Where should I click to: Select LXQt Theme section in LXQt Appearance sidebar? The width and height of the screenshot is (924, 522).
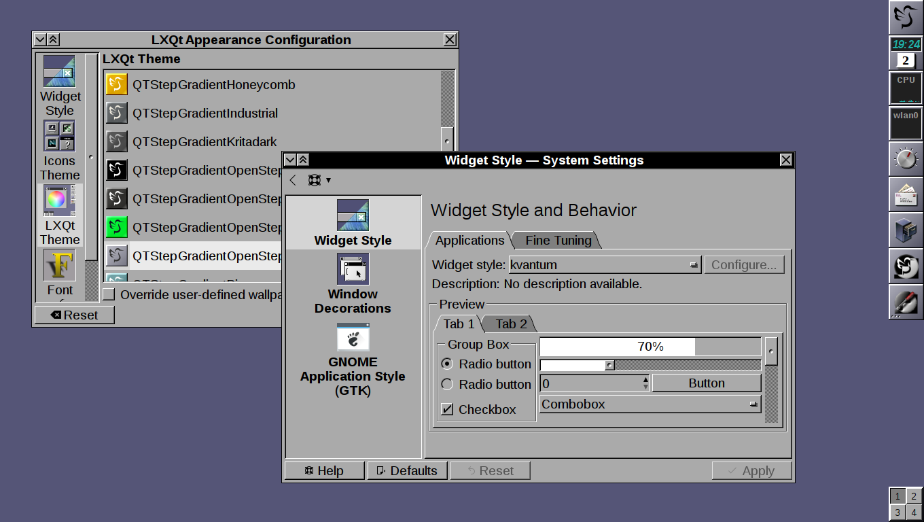click(60, 215)
